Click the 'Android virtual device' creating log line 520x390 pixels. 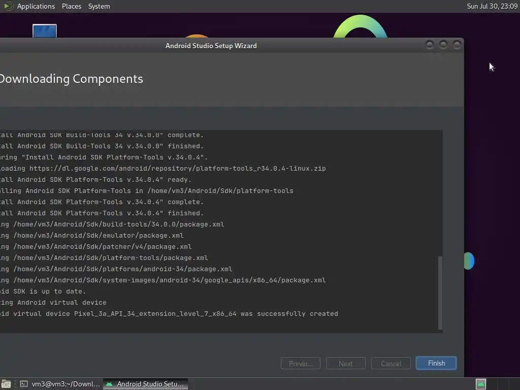click(53, 303)
